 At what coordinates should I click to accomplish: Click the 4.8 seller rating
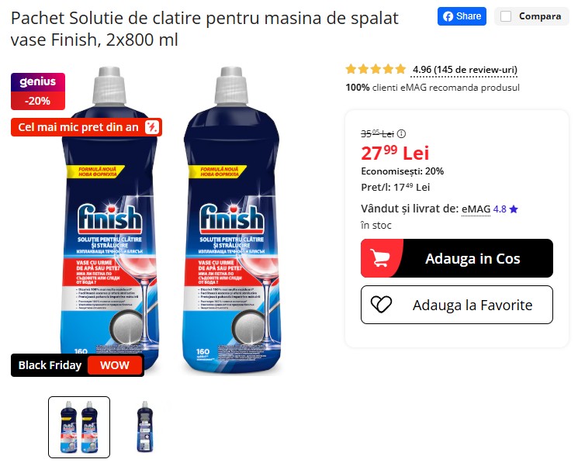click(500, 209)
